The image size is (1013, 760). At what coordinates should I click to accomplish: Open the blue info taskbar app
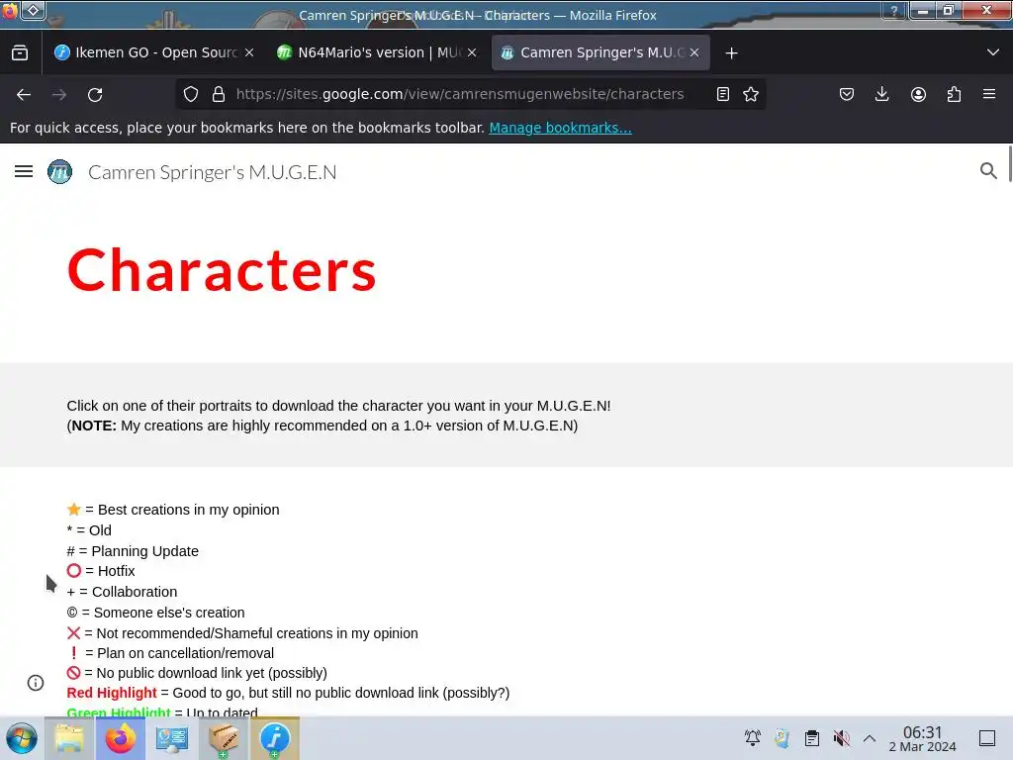275,738
